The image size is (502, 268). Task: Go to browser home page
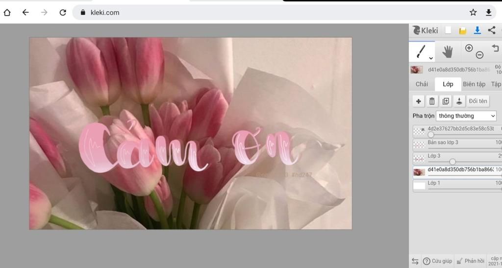pos(7,12)
